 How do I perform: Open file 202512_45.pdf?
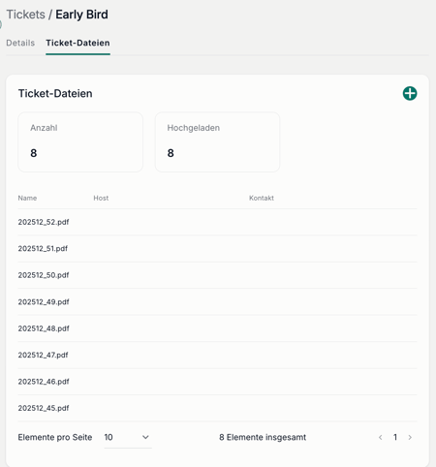point(44,408)
